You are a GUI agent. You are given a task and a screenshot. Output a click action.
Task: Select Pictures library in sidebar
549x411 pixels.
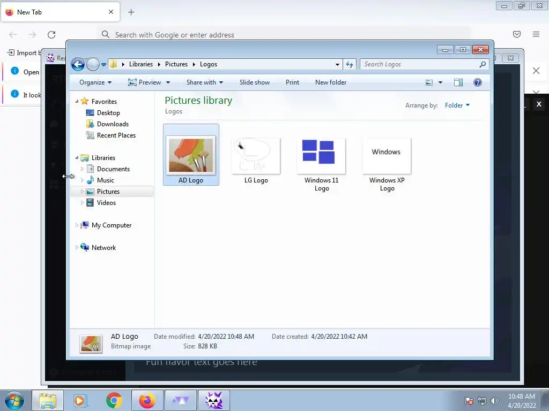click(x=108, y=192)
